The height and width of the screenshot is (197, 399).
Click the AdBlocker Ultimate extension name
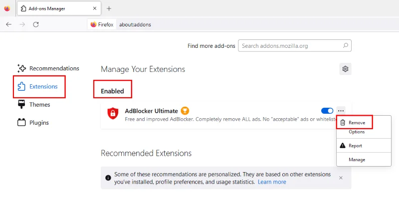pyautogui.click(x=151, y=111)
